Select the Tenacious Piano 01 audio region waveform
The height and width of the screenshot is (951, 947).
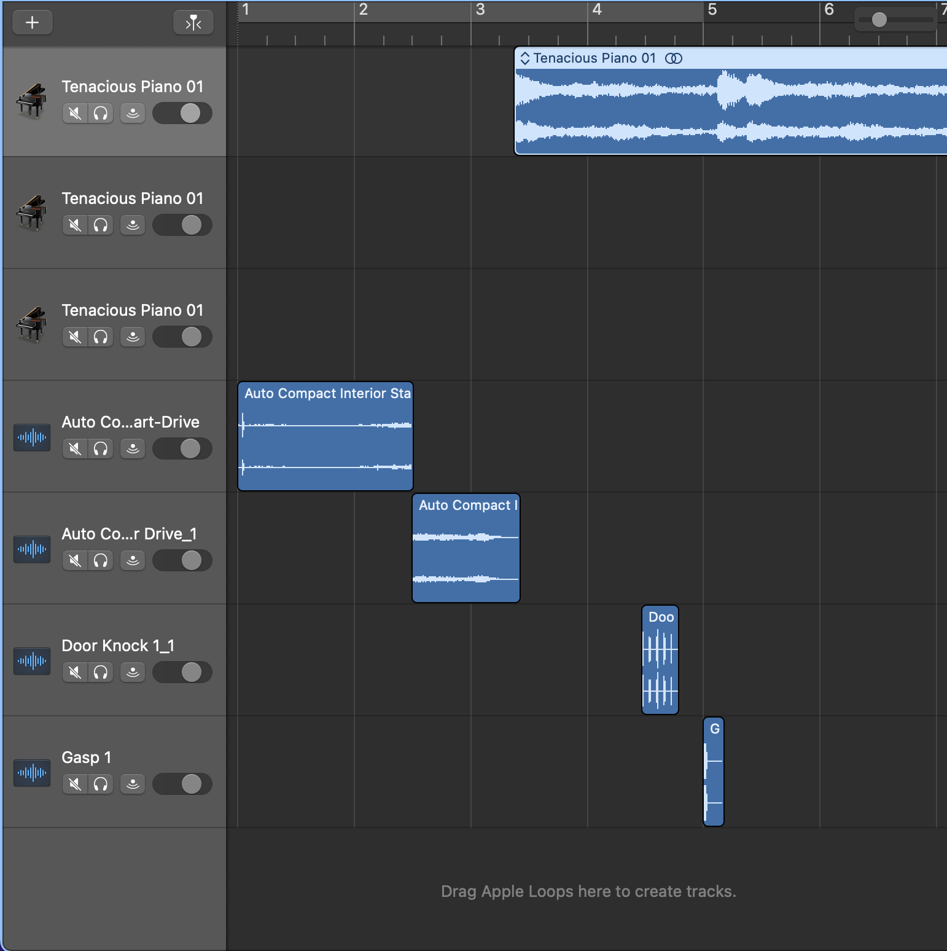731,111
